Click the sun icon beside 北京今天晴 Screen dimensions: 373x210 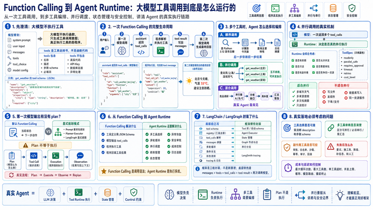pyautogui.click(x=189, y=81)
